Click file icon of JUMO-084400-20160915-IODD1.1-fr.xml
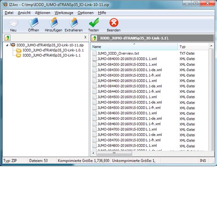Viewport: 217px width, 209px height. 95,91
